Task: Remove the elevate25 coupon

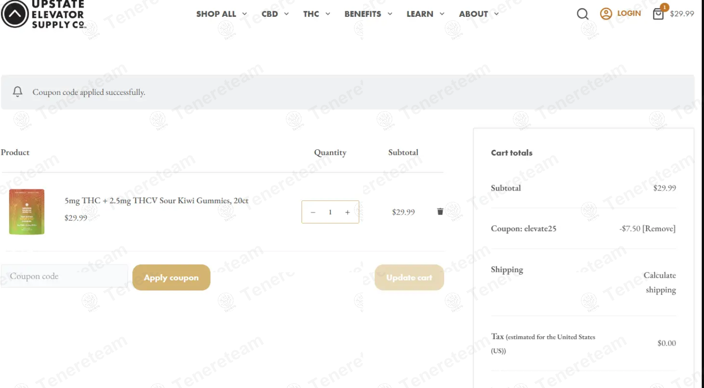Action: click(659, 229)
